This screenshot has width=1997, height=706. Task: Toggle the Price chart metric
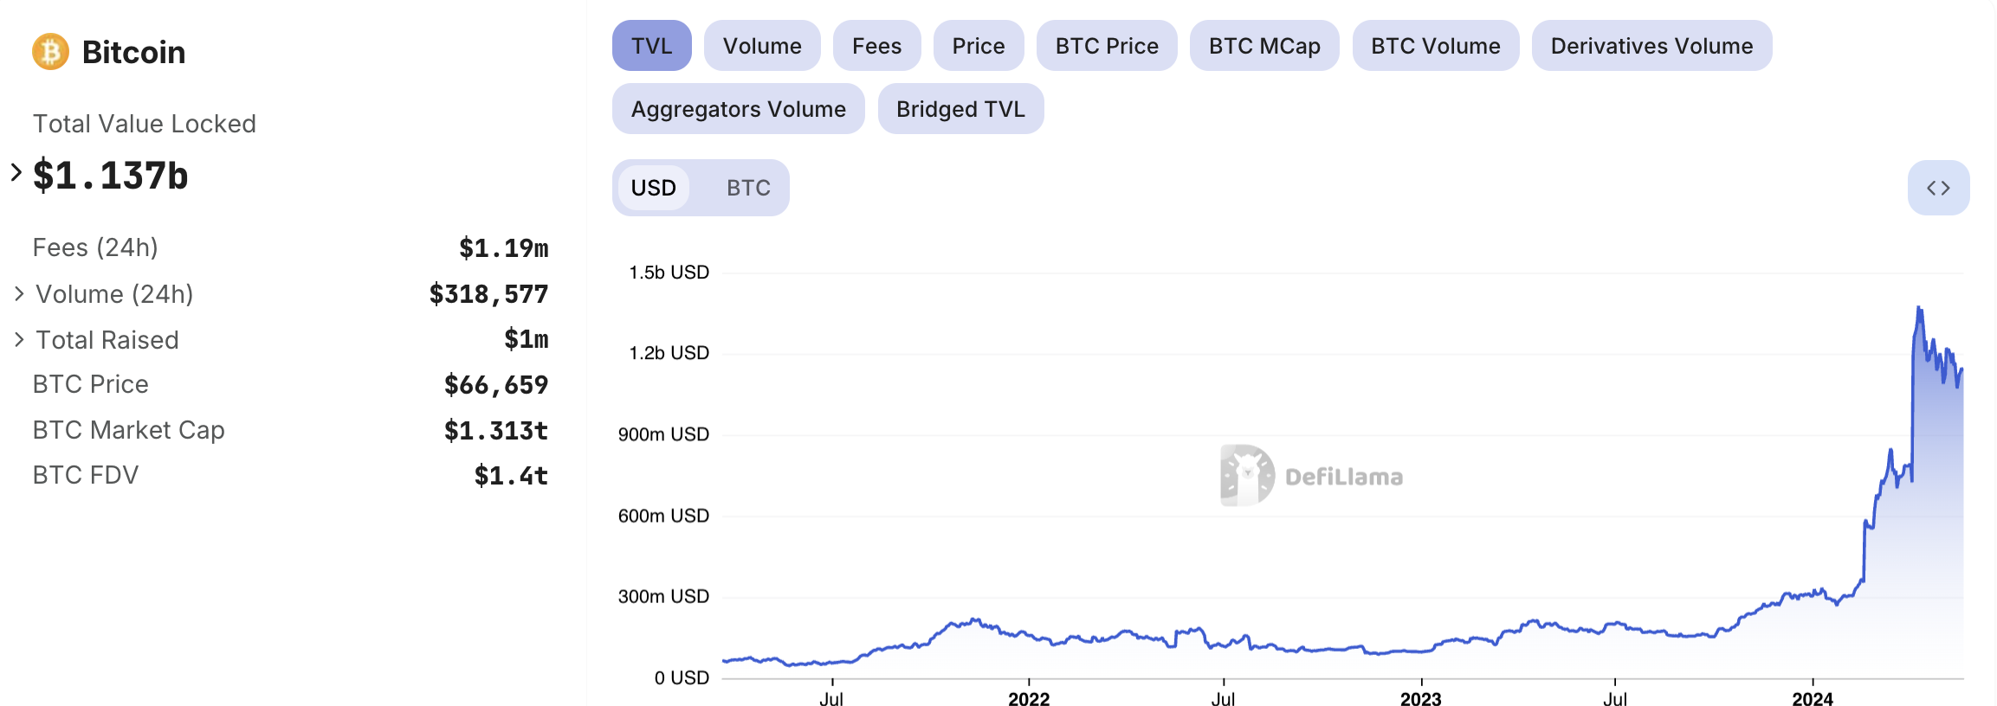click(x=979, y=46)
